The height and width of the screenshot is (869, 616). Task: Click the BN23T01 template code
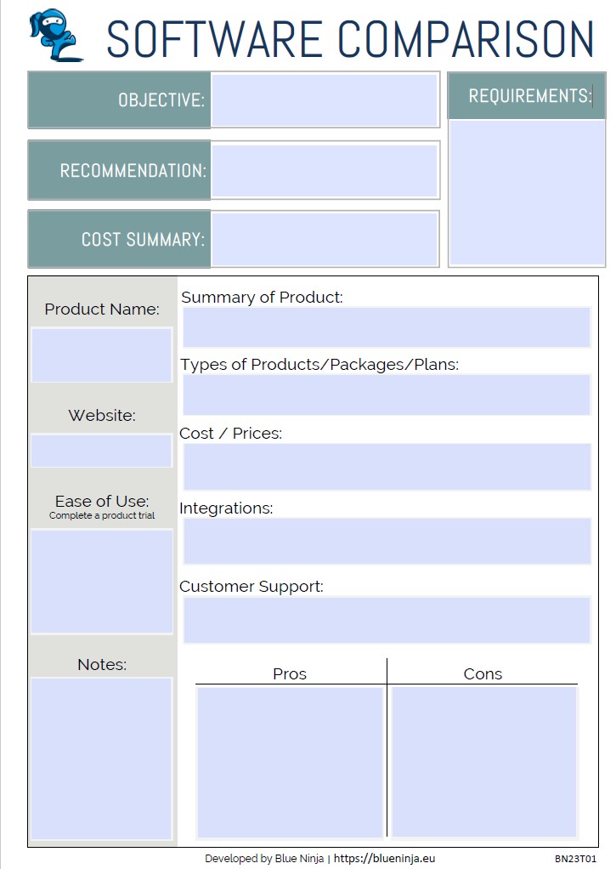tap(576, 859)
